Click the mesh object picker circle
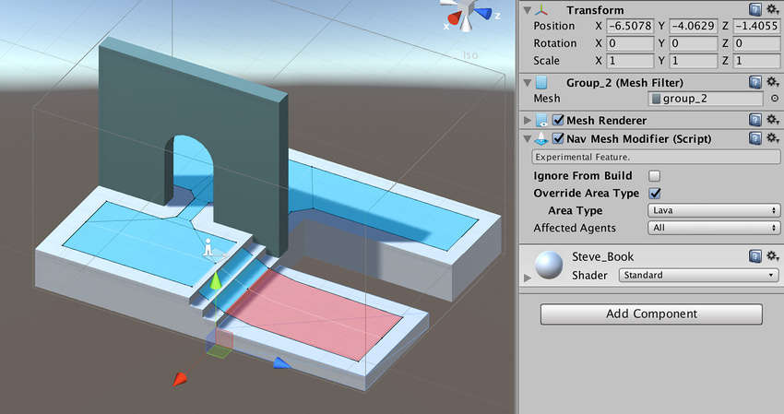The height and width of the screenshot is (414, 784). pos(774,99)
